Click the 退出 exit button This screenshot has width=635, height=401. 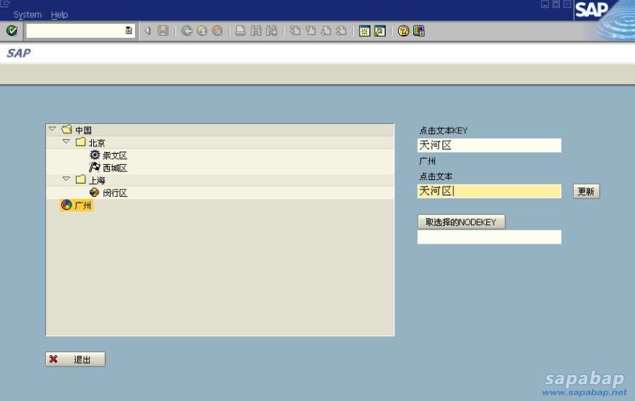click(x=75, y=359)
